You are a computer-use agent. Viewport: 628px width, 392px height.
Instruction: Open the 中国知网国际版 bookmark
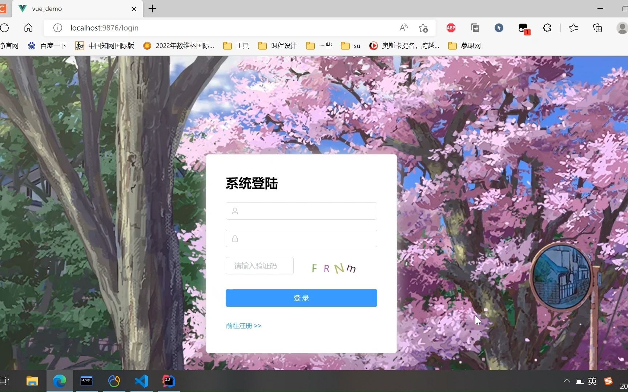point(105,46)
